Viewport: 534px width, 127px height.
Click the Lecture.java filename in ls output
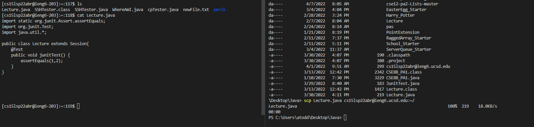pos(16,10)
